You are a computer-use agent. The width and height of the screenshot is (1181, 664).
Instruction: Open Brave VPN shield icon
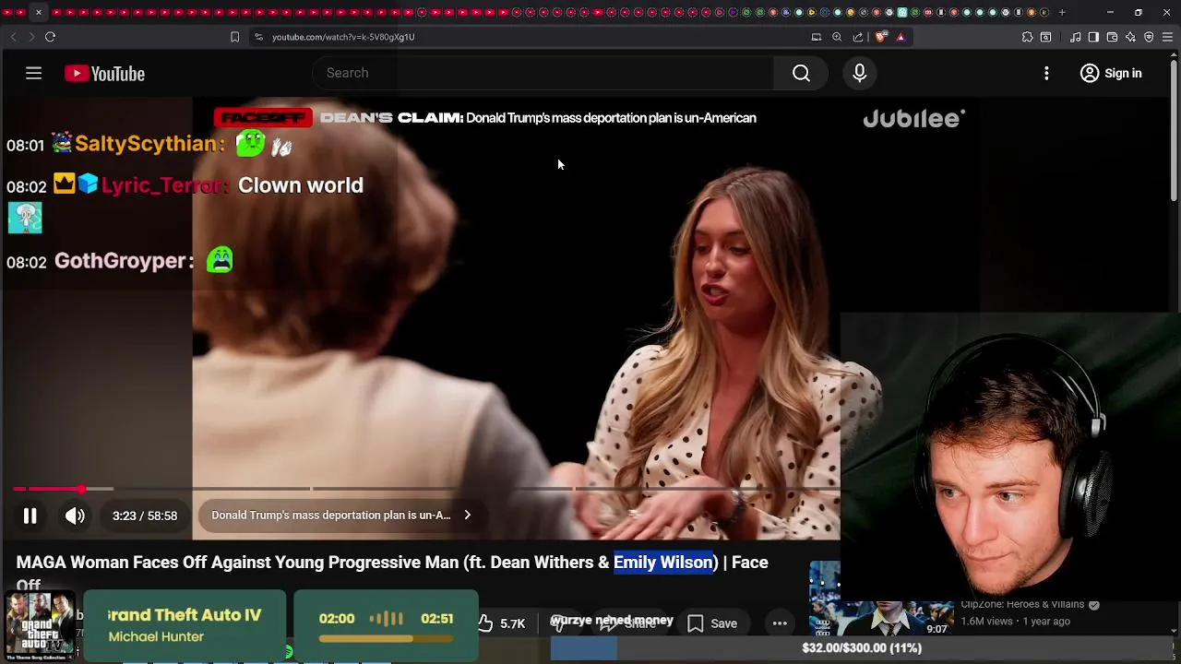click(x=1149, y=37)
